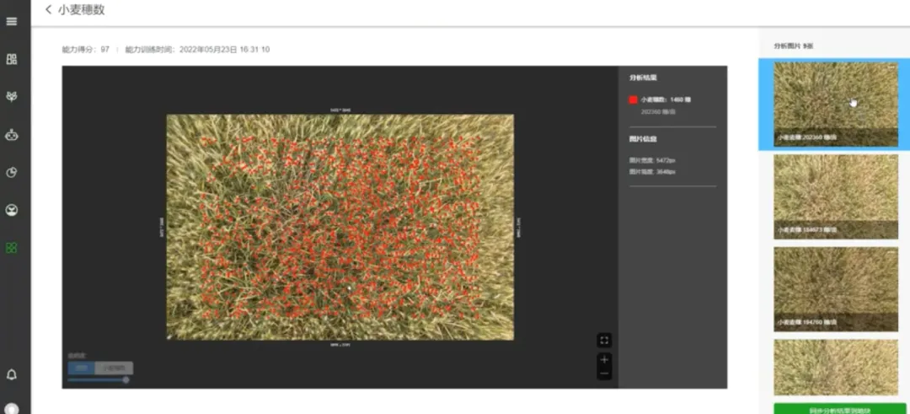Select the green four-squares sidebar icon
Viewport: 910px width, 414px height.
point(12,248)
